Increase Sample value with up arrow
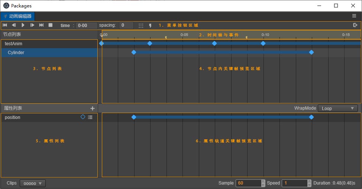The image size is (362, 189). 263,182
